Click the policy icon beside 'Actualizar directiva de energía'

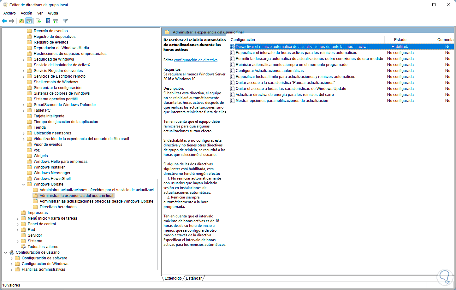[233, 95]
